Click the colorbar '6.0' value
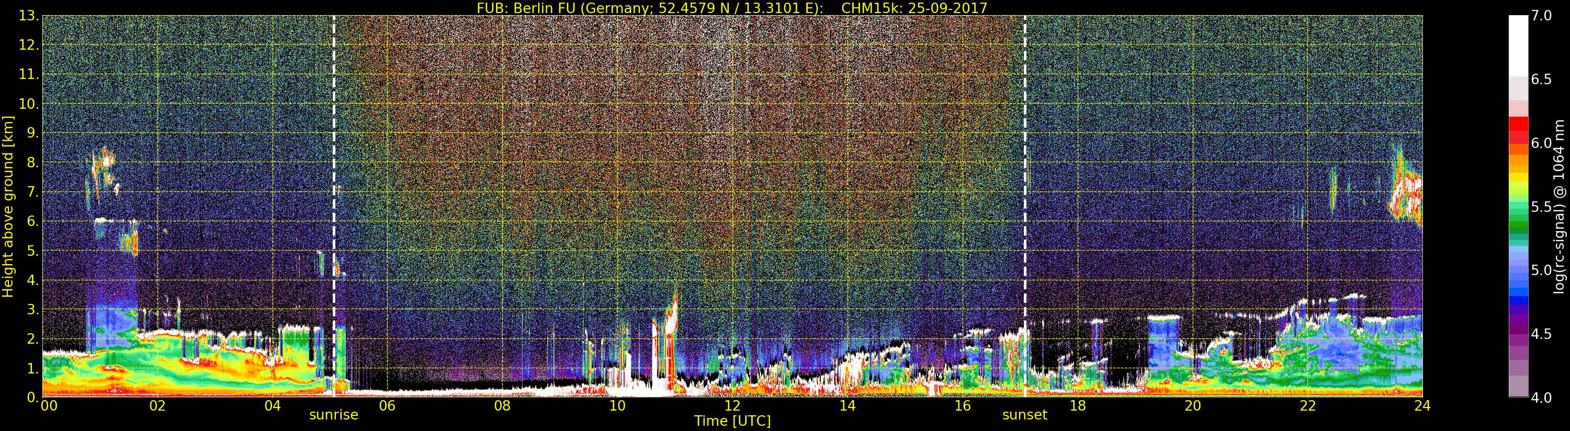The image size is (1570, 431). click(x=1541, y=143)
